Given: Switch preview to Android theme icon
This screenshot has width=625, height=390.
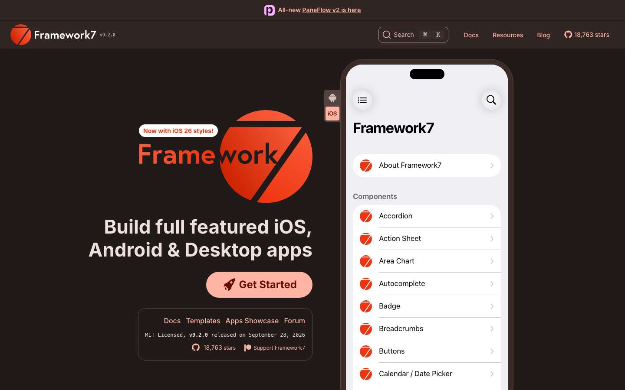Looking at the screenshot, I should pos(332,98).
